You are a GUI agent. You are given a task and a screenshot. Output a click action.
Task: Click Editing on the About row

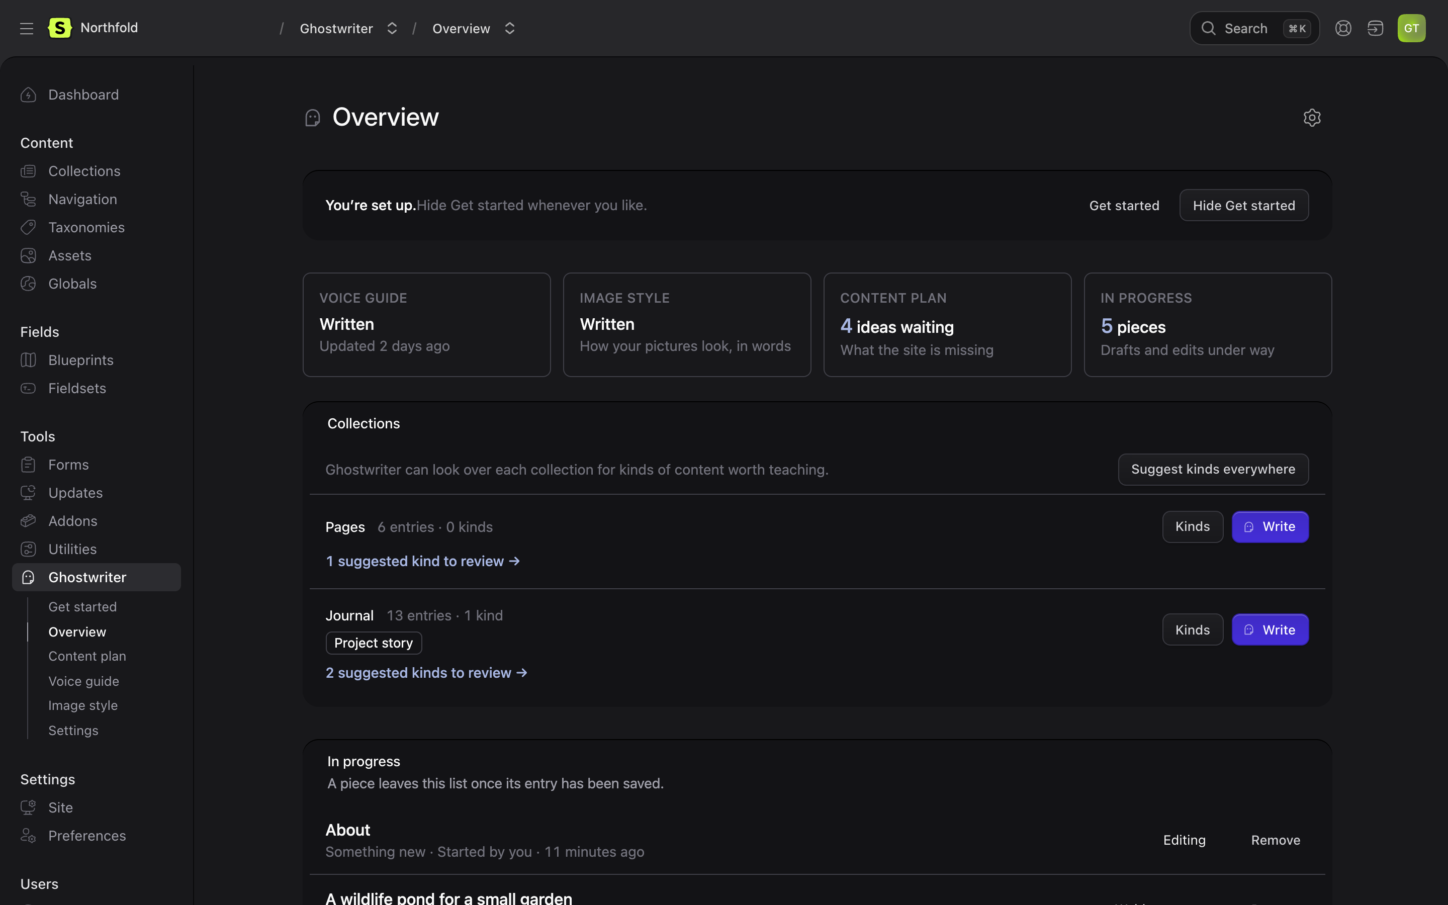click(1184, 840)
